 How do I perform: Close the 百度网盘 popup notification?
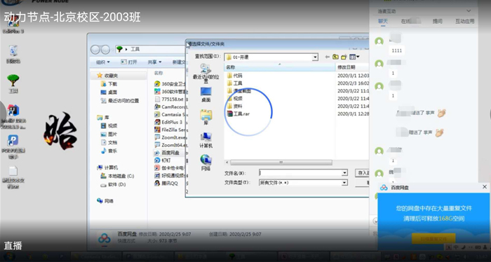pyautogui.click(x=485, y=186)
